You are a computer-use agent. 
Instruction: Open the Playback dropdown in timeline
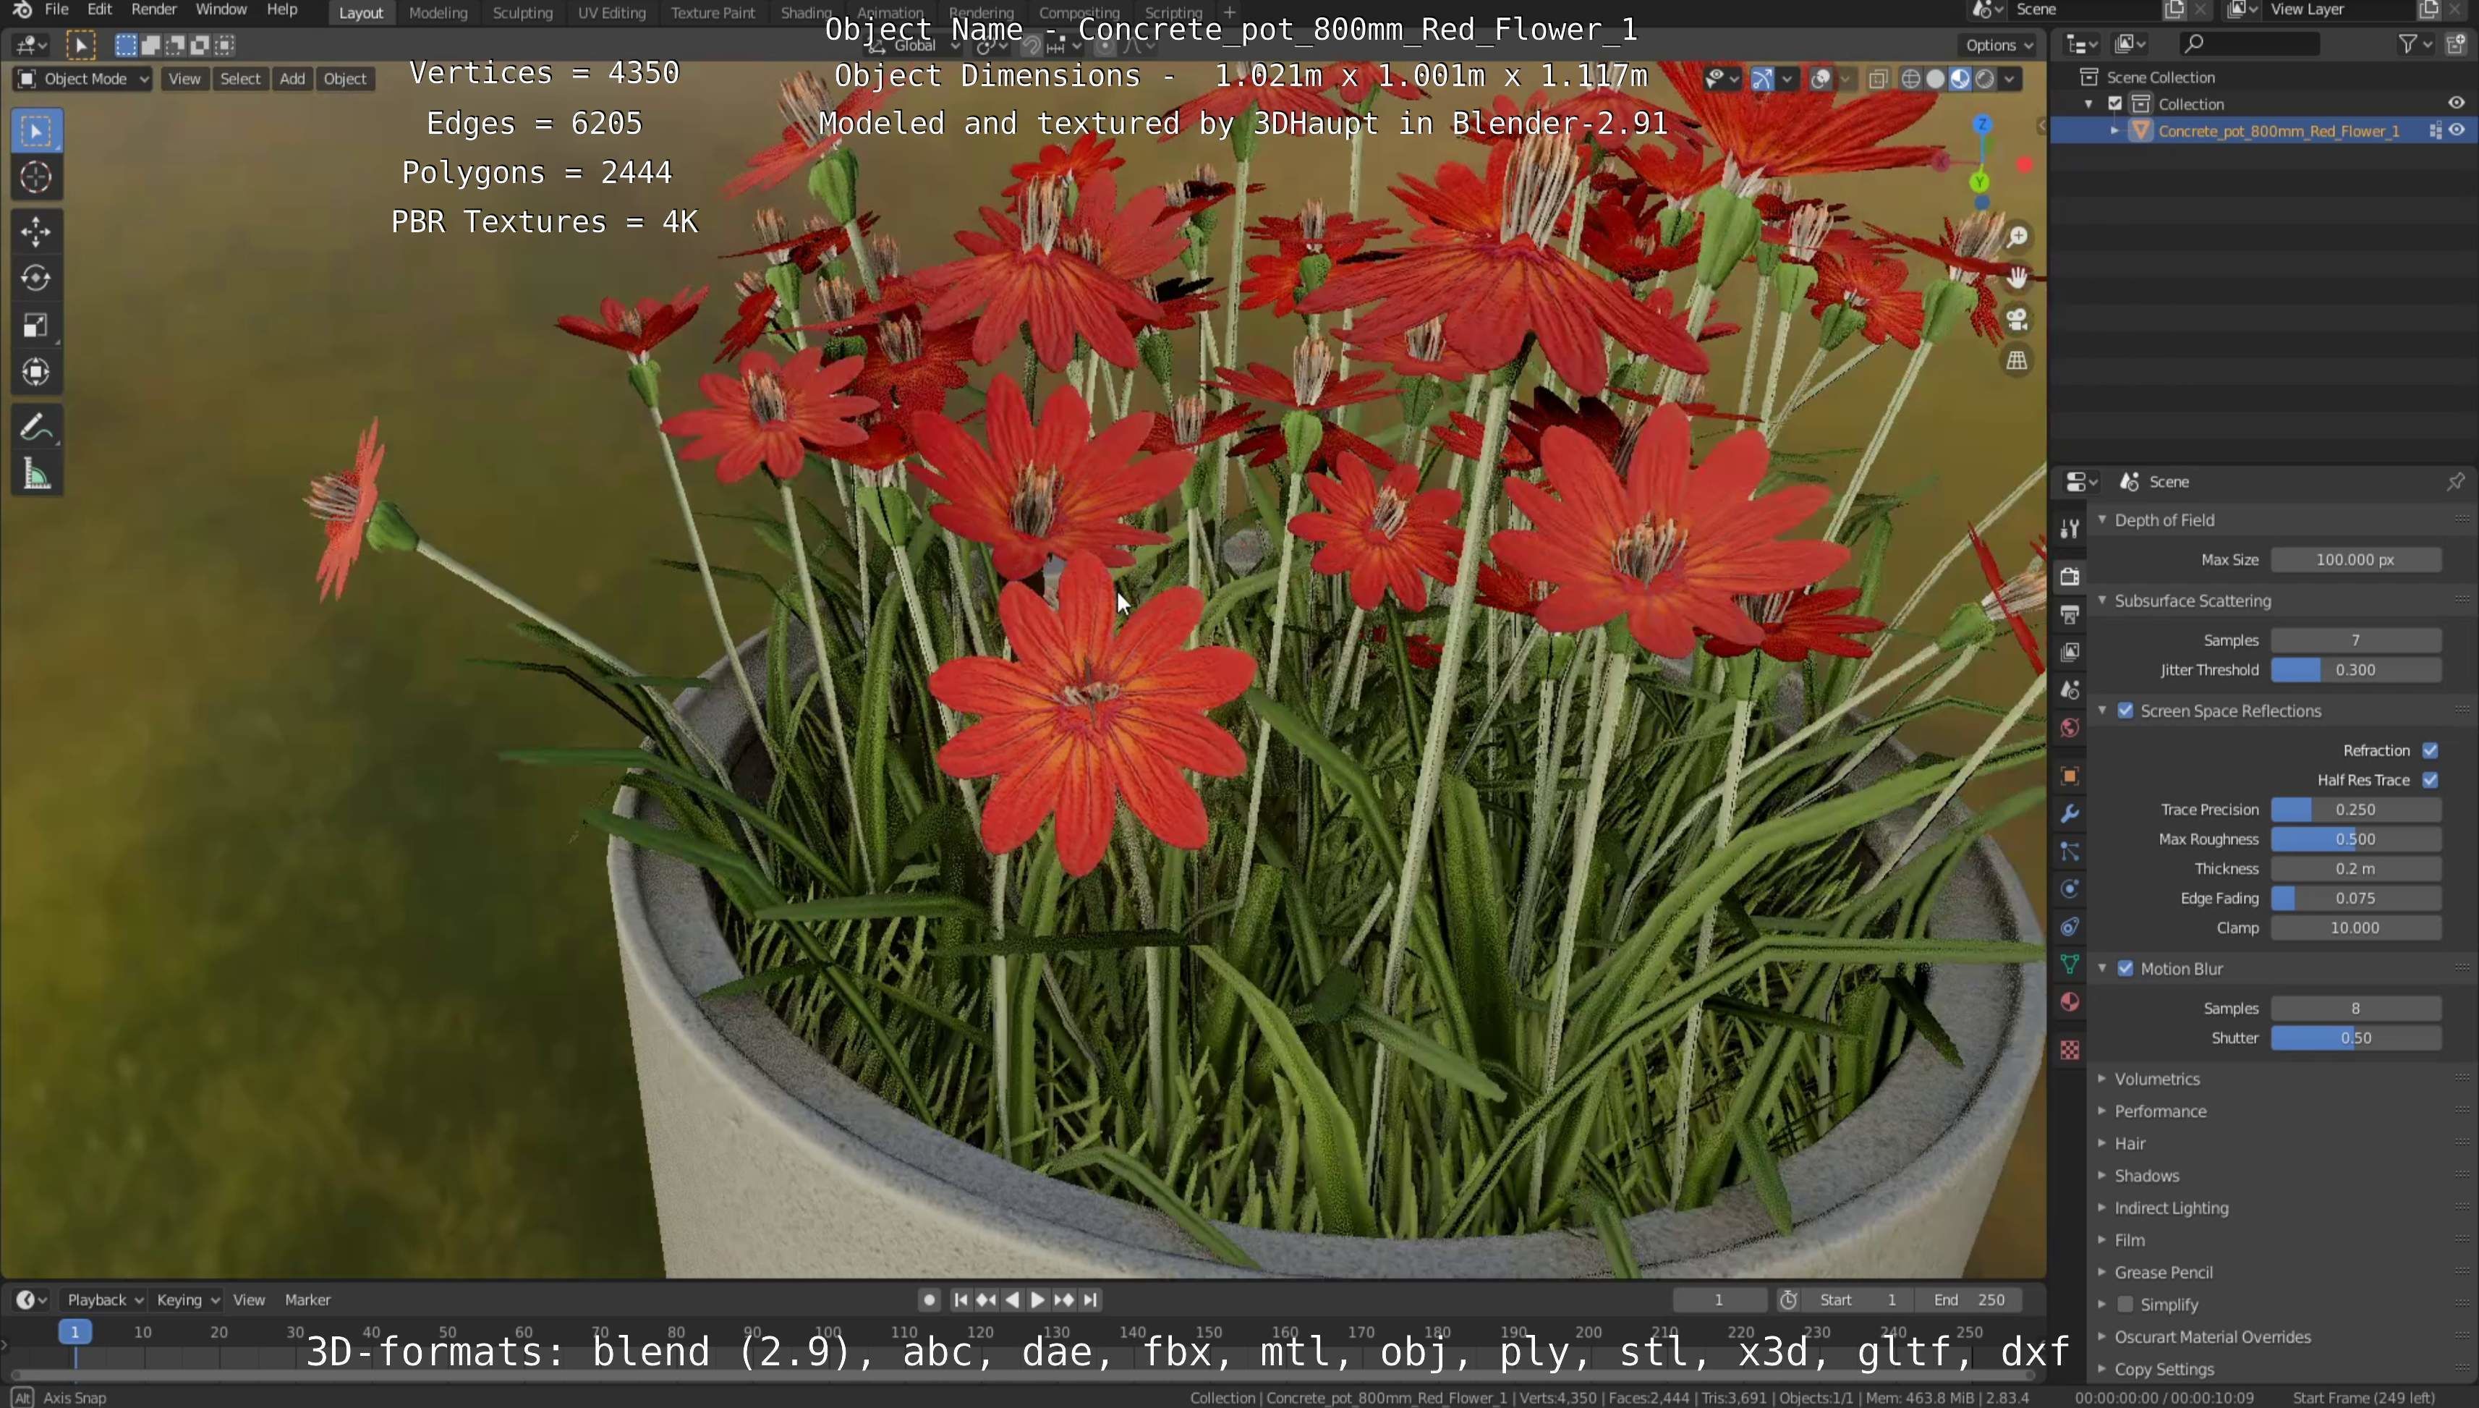[x=104, y=1301]
